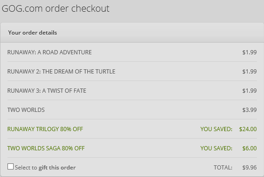Click the GOG.com order checkout title

[x=55, y=8]
